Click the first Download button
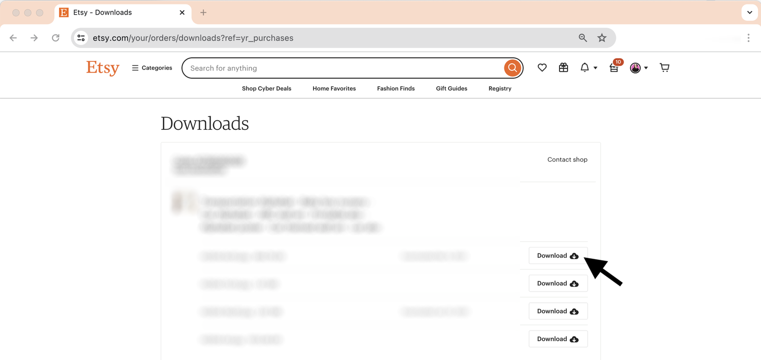Viewport: 761px width, 360px height. pos(558,256)
